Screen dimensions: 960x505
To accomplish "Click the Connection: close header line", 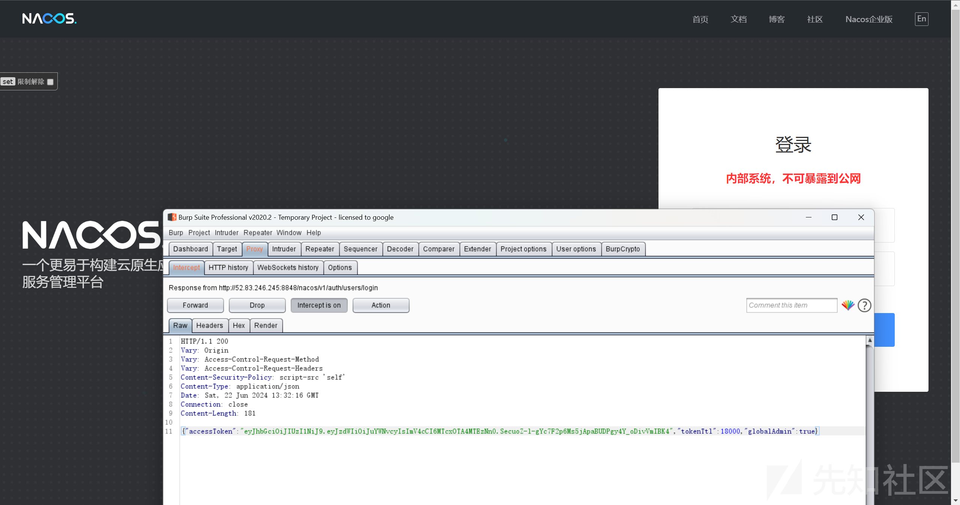I will coord(214,404).
